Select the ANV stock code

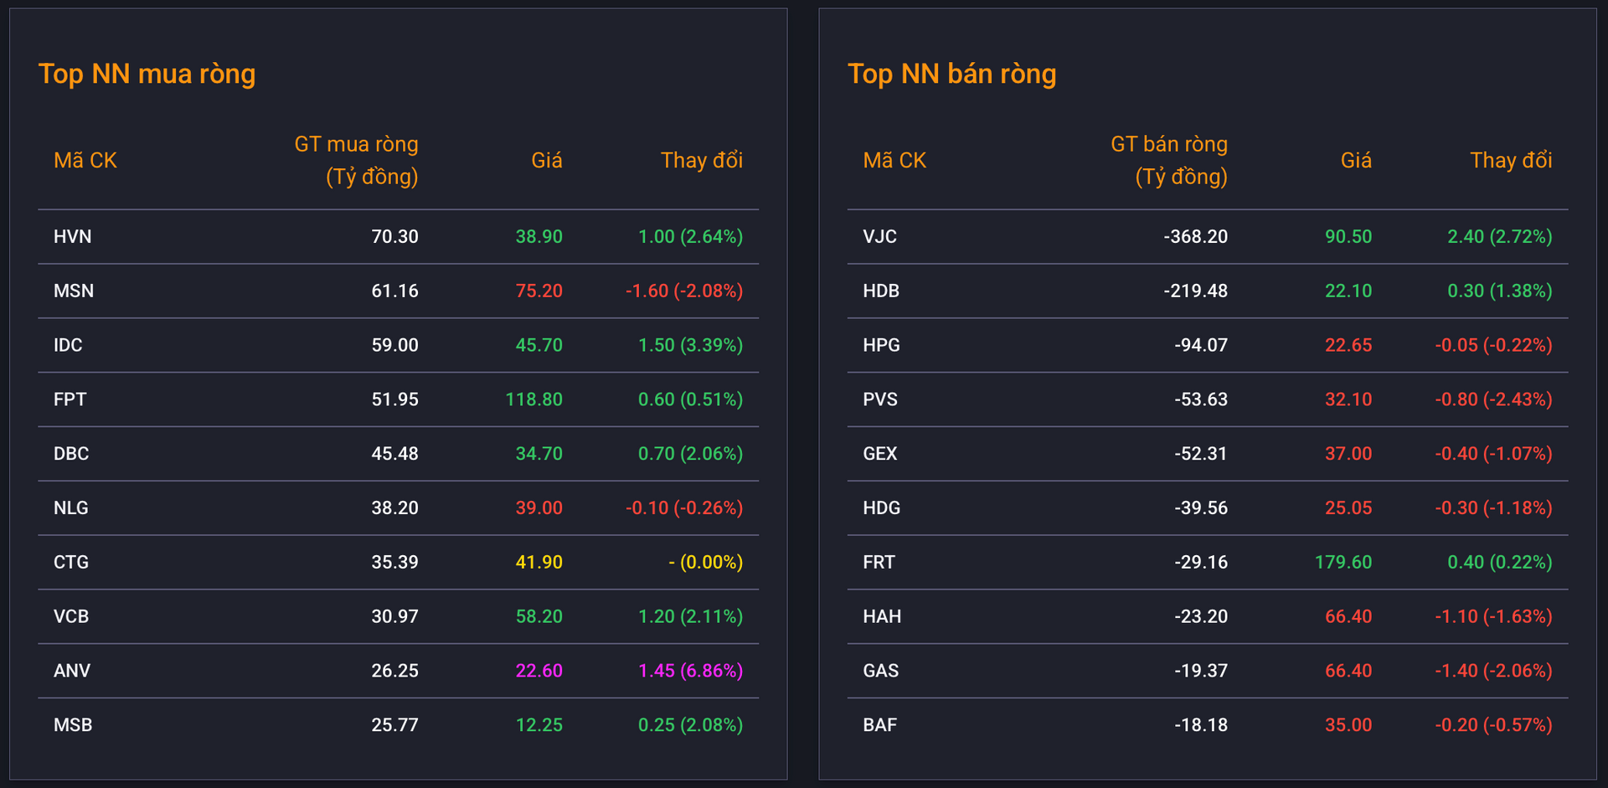tap(72, 671)
